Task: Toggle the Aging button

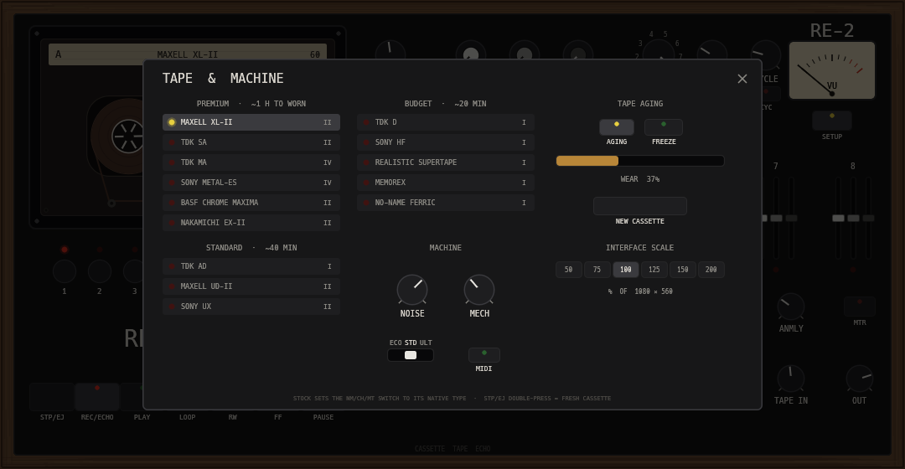Action: pos(617,127)
